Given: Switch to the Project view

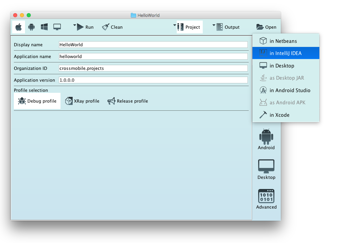Looking at the screenshot, I should click(190, 27).
